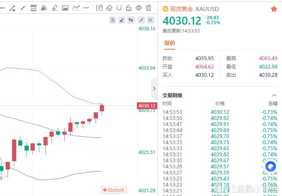Screen dimensions: 282x196
Task: Select the segment line drawing tool
Action: [x=23, y=8]
